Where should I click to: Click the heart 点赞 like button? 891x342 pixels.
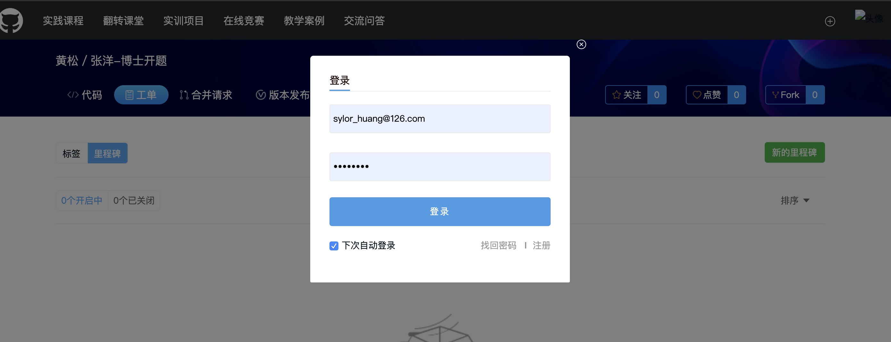click(x=707, y=95)
